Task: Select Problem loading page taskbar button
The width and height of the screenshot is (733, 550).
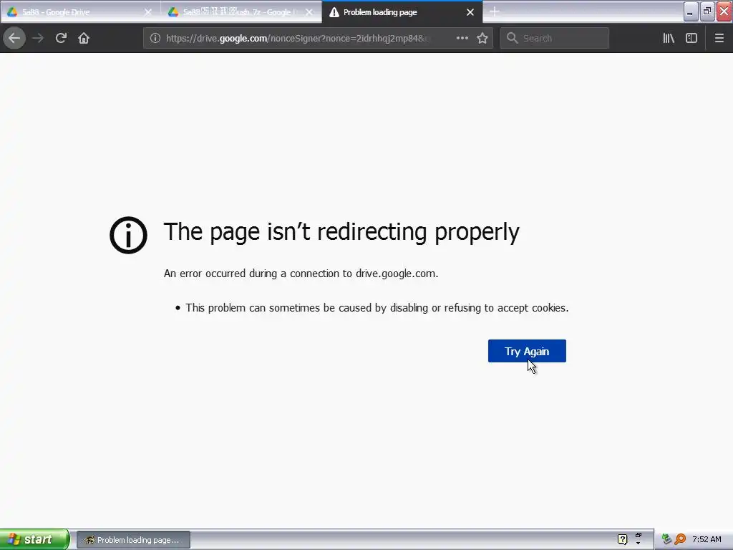Action: pyautogui.click(x=133, y=540)
